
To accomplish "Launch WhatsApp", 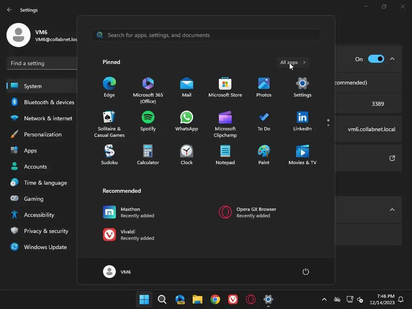I will click(x=187, y=121).
